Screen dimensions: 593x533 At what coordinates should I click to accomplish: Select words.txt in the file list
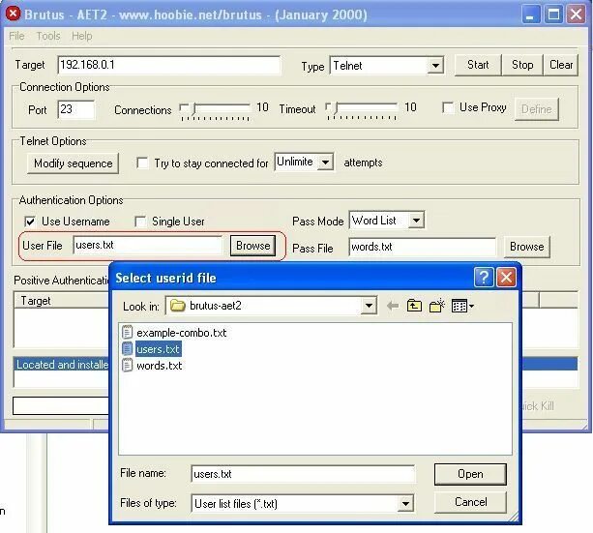[x=160, y=366]
